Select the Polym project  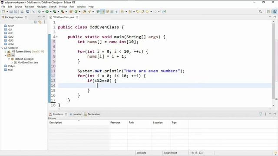[x=10, y=66]
